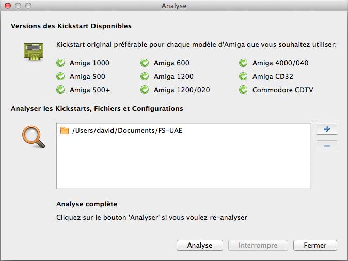
Task: Click the Amiga 1200 label
Action: (173, 76)
